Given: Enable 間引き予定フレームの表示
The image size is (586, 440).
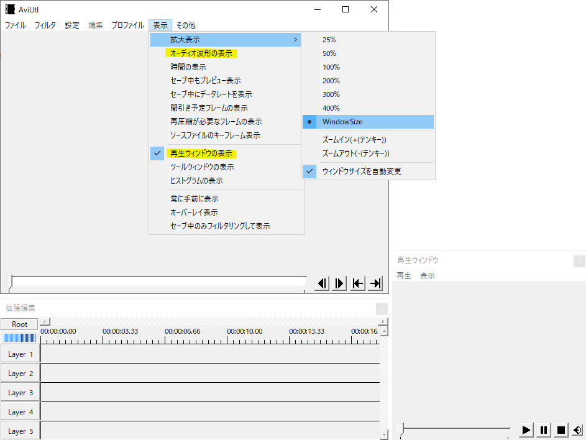Looking at the screenshot, I should click(x=226, y=108).
